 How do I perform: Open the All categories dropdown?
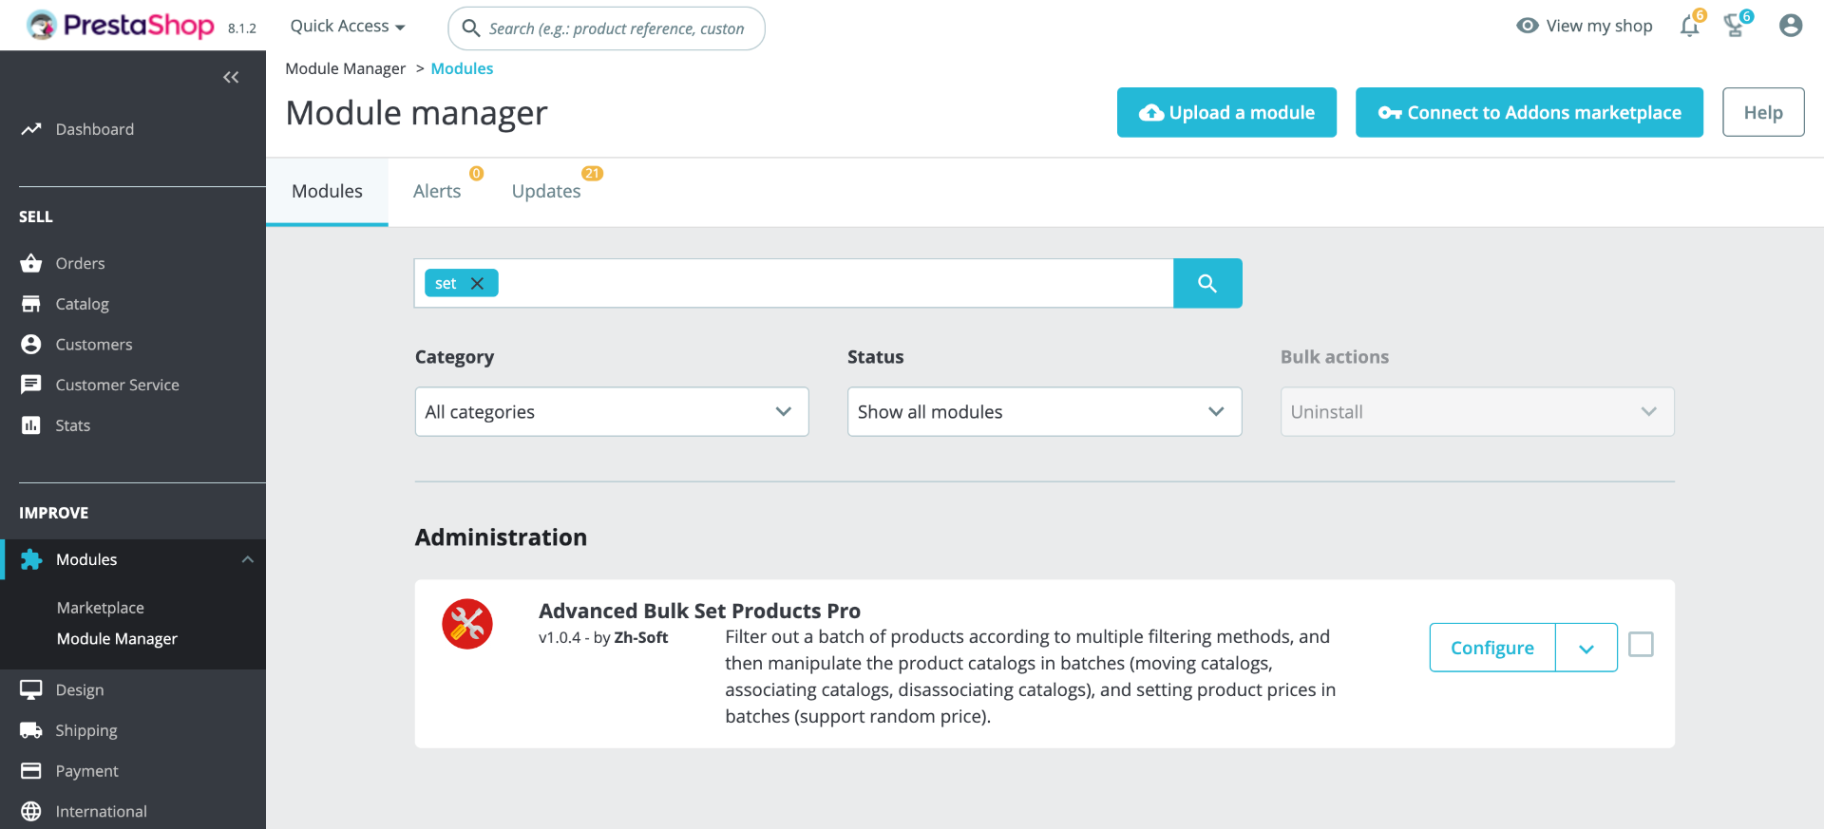pyautogui.click(x=611, y=412)
